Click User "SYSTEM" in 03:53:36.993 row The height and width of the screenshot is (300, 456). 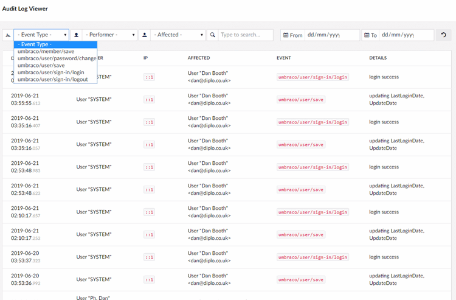94,279
